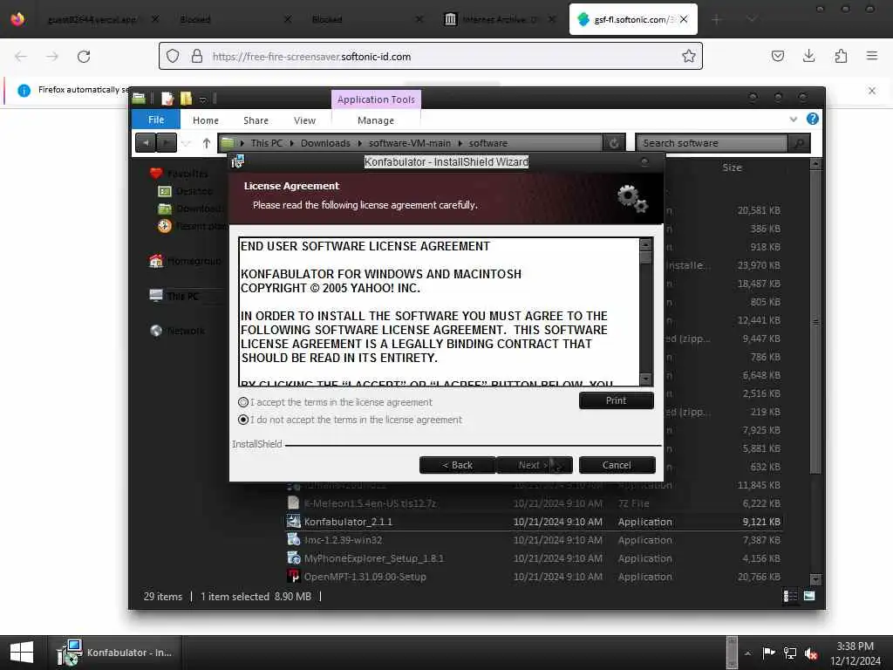Click Explorer back navigation arrow
Screen dimensions: 893x670
pyautogui.click(x=146, y=142)
